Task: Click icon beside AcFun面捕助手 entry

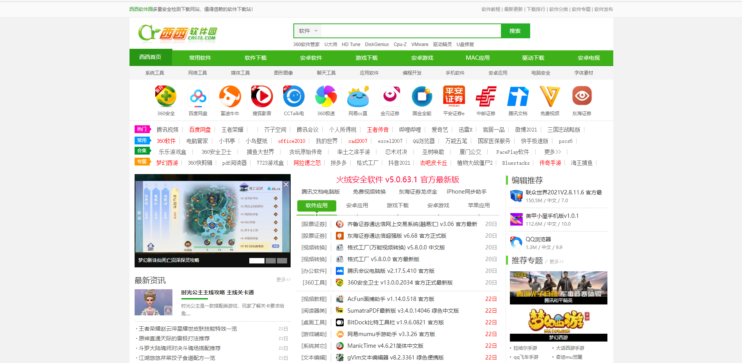Action: coord(340,299)
